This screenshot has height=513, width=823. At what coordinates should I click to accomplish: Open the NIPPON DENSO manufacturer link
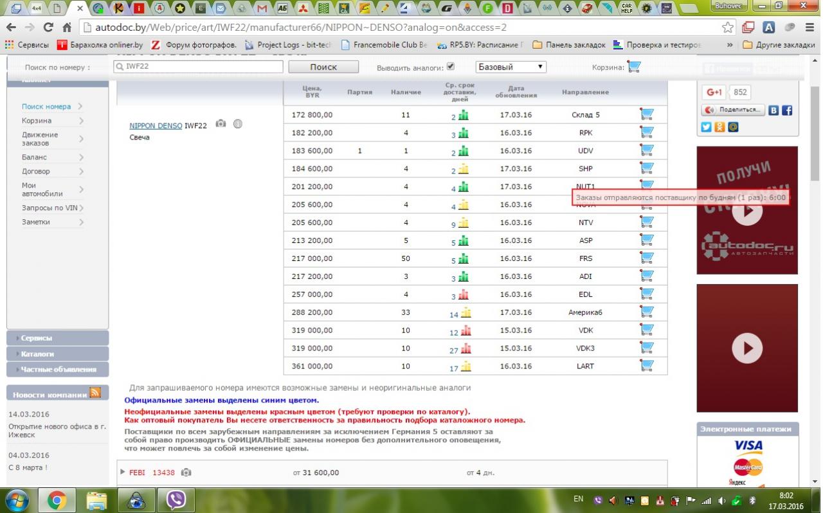pyautogui.click(x=156, y=126)
